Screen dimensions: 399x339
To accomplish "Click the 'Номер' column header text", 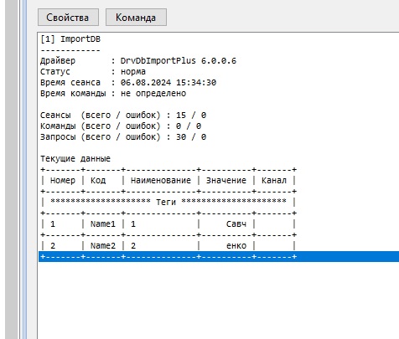I will click(63, 181).
